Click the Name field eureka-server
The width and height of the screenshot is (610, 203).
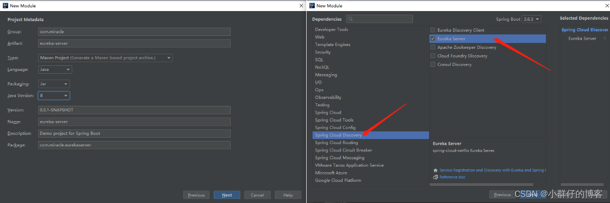[134, 122]
